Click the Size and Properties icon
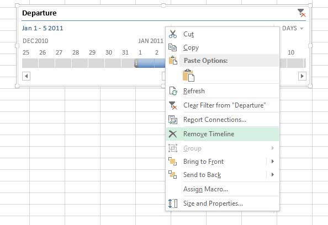328x225 pixels. (x=173, y=203)
